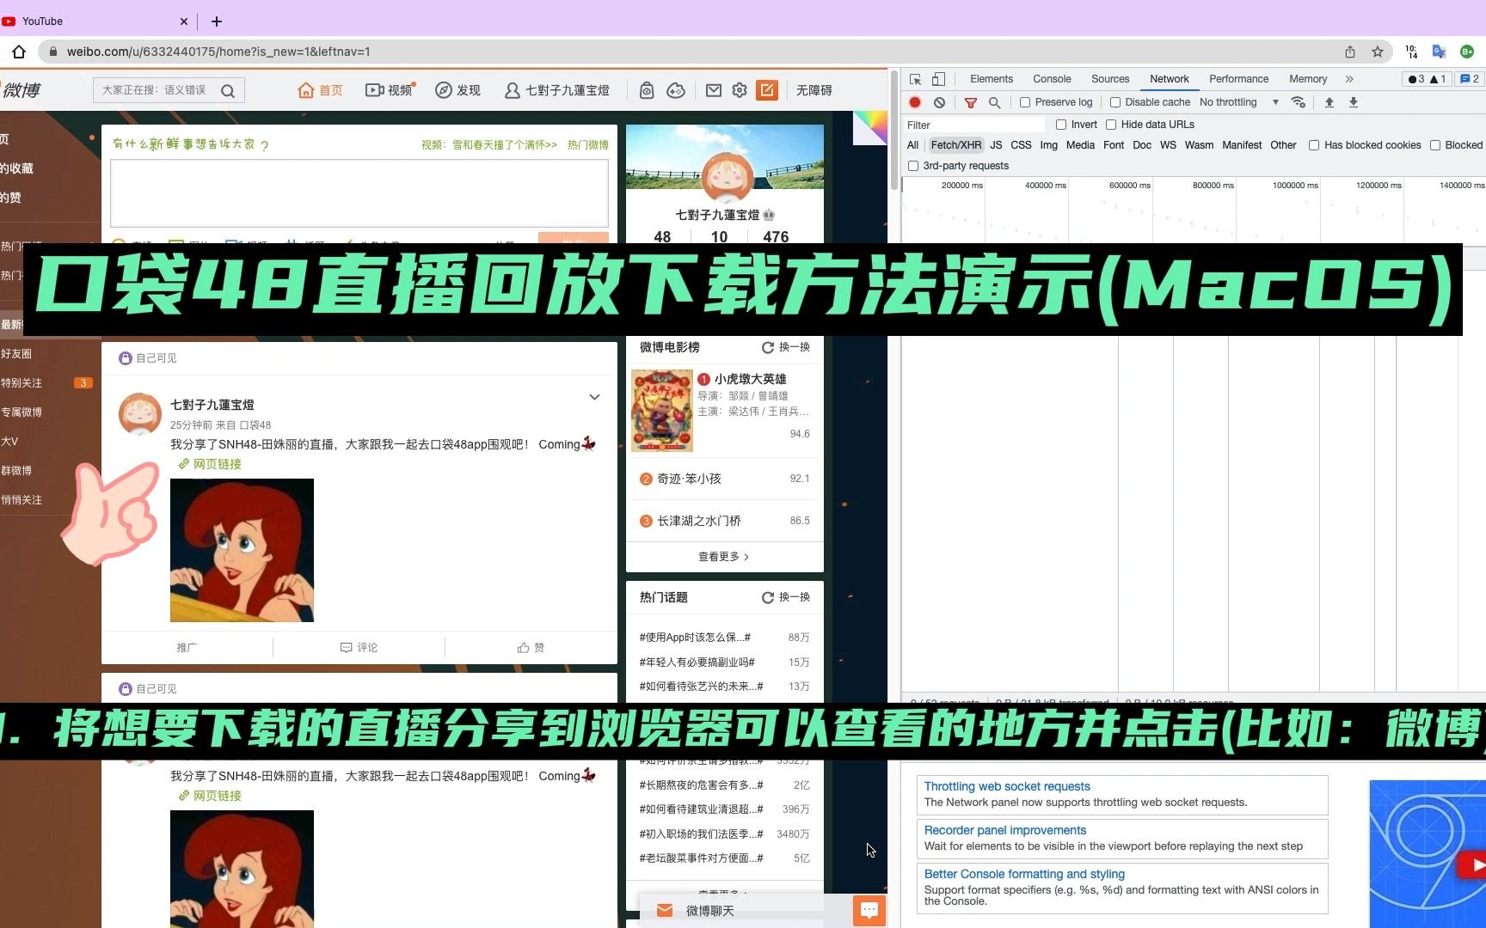Image resolution: width=1486 pixels, height=928 pixels.
Task: Enable the Disable cache checkbox
Action: pyautogui.click(x=1114, y=102)
